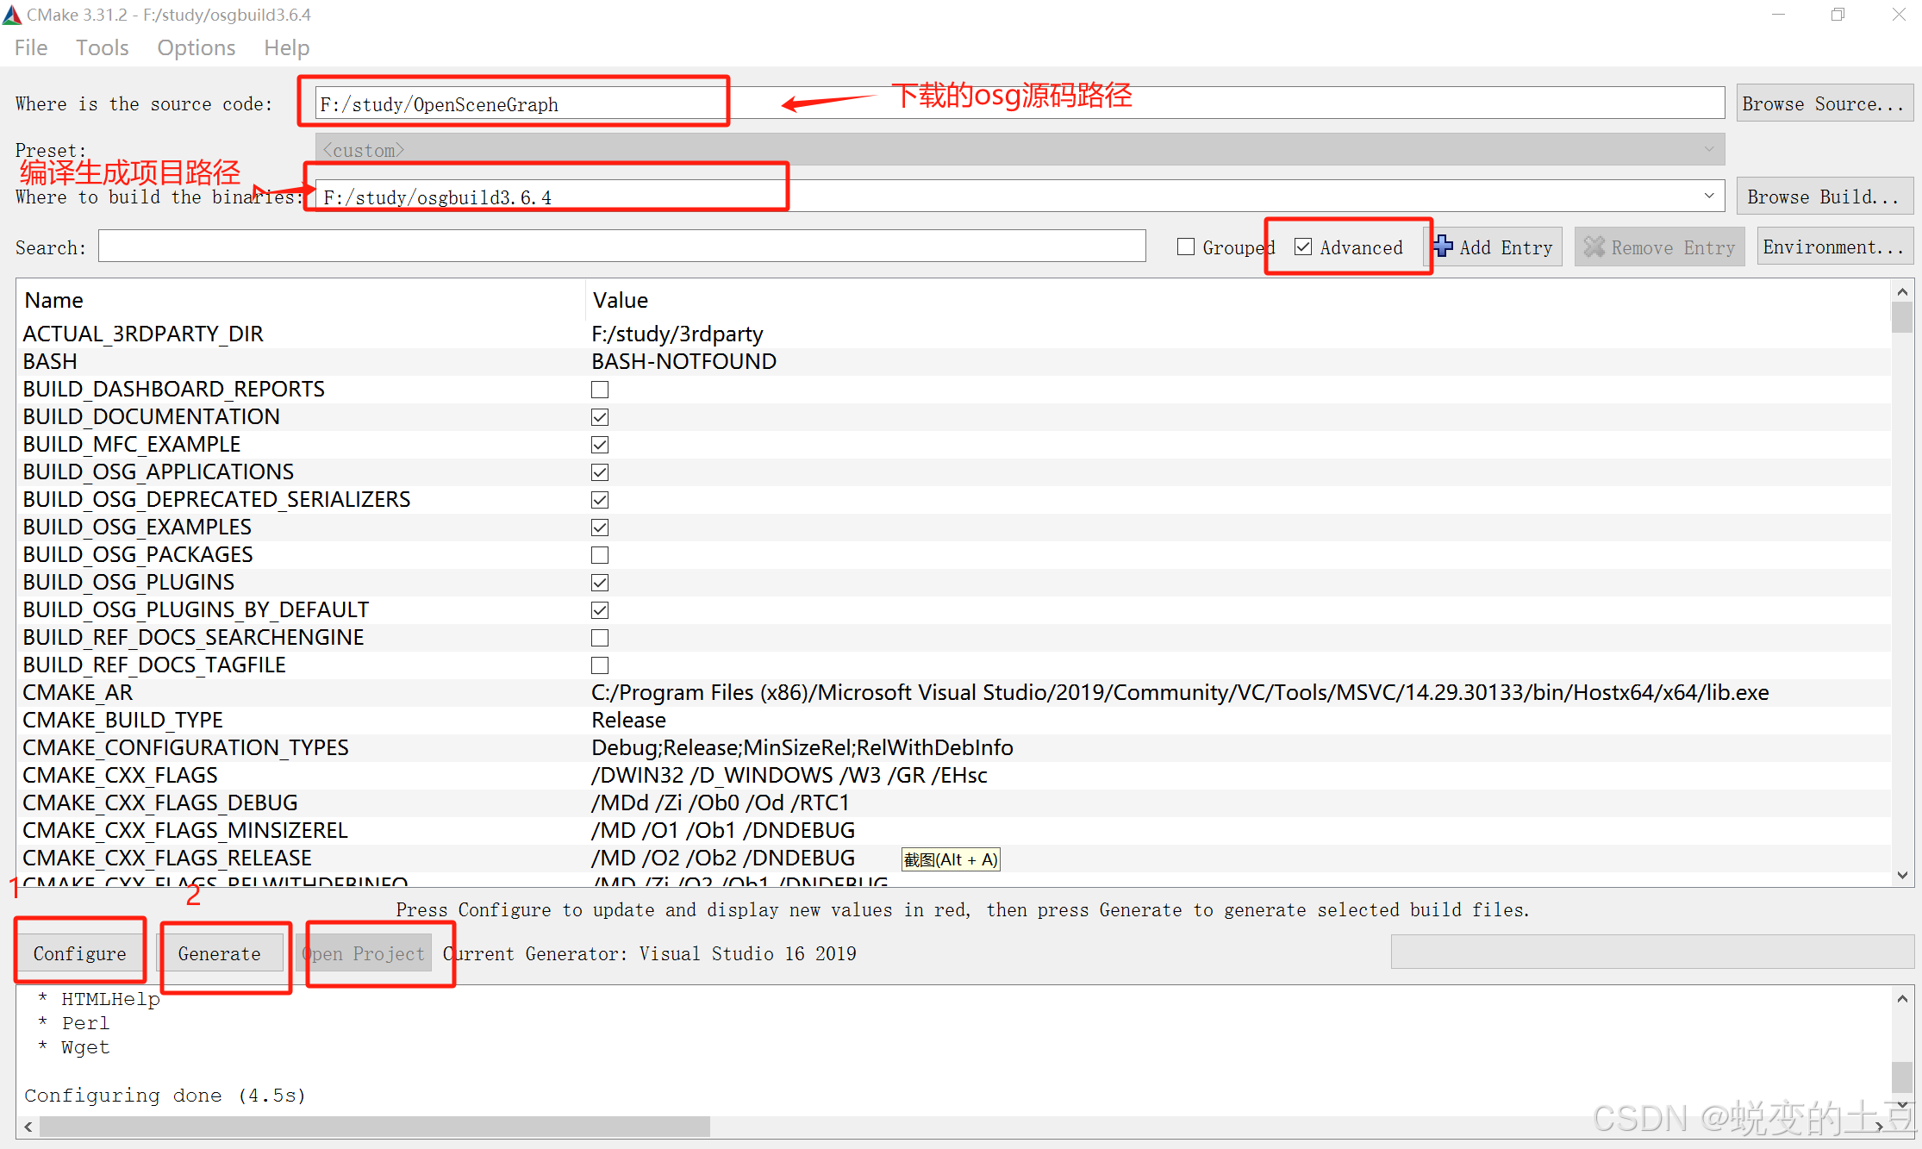This screenshot has width=1922, height=1149.
Task: Enable the Grouped checkbox
Action: point(1186,247)
